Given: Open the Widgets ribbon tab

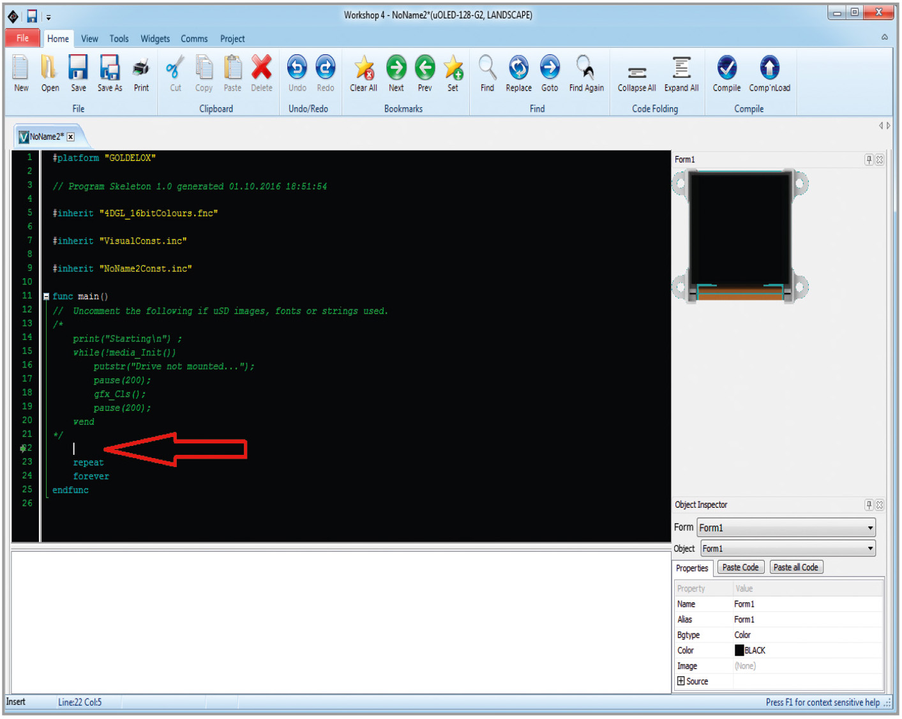Looking at the screenshot, I should pos(155,39).
